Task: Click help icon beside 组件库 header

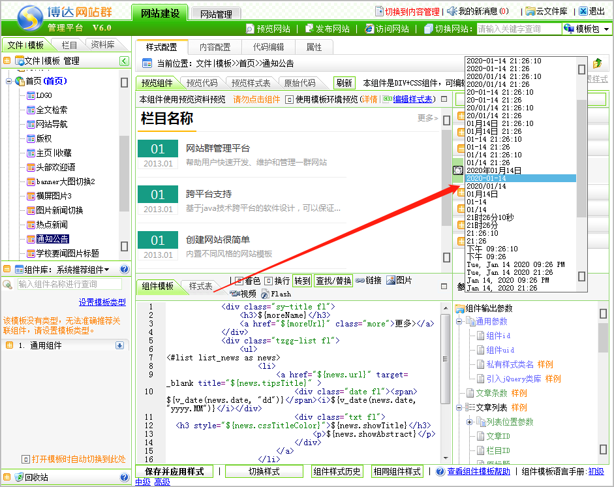Action: coord(125,269)
